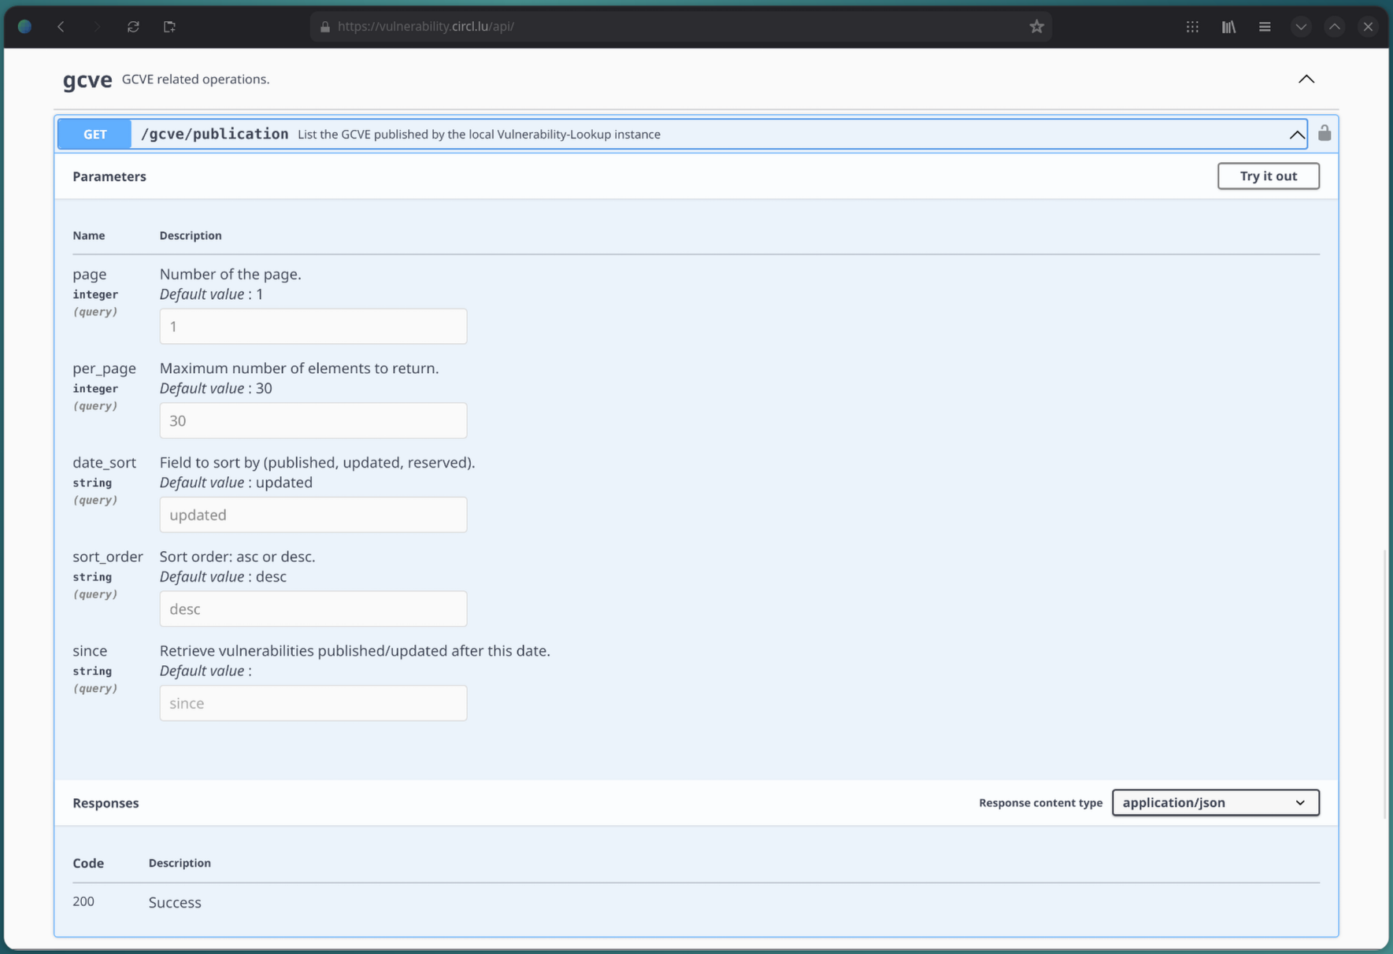Open the browser Library icon
The height and width of the screenshot is (954, 1393).
coord(1228,26)
